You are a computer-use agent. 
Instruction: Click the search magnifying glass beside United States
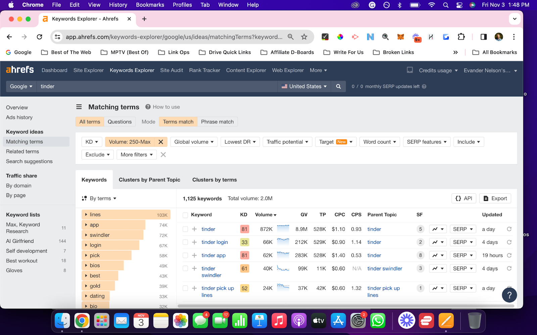tap(338, 86)
